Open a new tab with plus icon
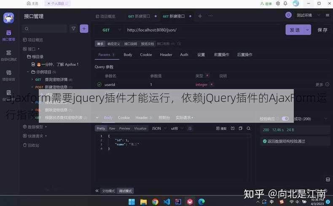333x206 pixels. point(200,16)
